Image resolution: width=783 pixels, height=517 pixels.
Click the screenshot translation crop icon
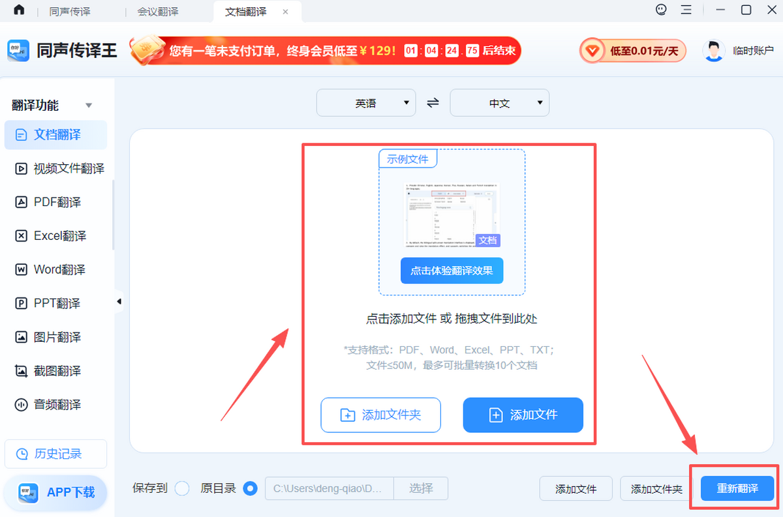pyautogui.click(x=22, y=371)
